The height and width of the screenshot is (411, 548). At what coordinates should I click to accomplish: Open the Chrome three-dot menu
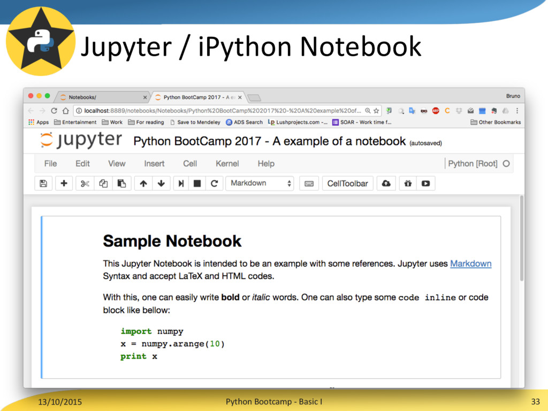click(x=517, y=111)
